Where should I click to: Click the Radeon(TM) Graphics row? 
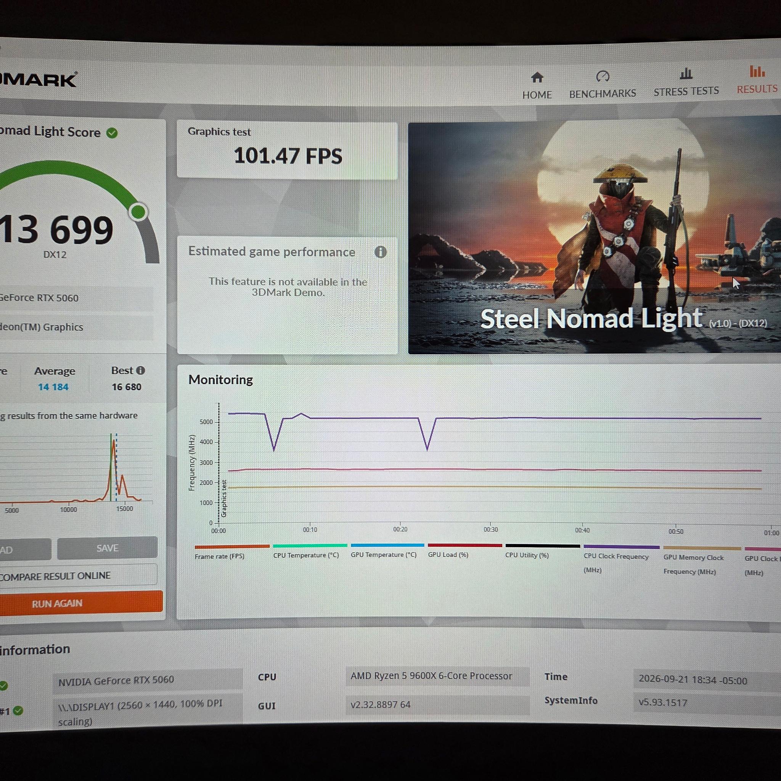(x=76, y=327)
